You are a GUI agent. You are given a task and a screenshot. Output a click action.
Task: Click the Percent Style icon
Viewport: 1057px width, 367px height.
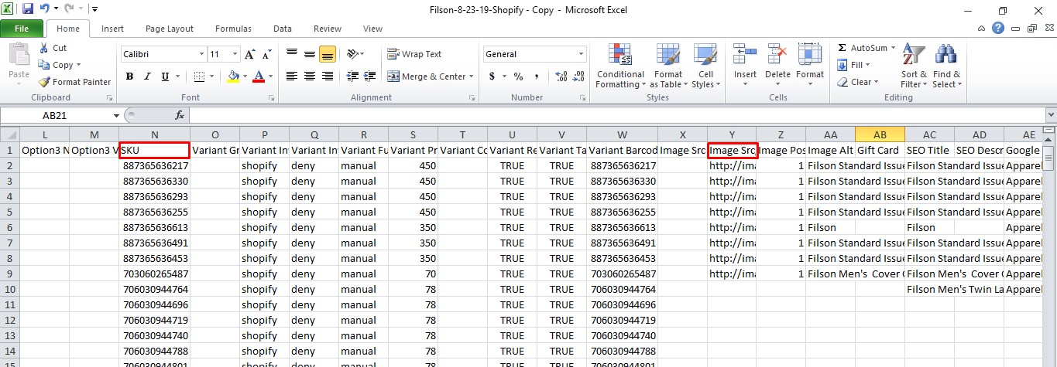[x=518, y=76]
